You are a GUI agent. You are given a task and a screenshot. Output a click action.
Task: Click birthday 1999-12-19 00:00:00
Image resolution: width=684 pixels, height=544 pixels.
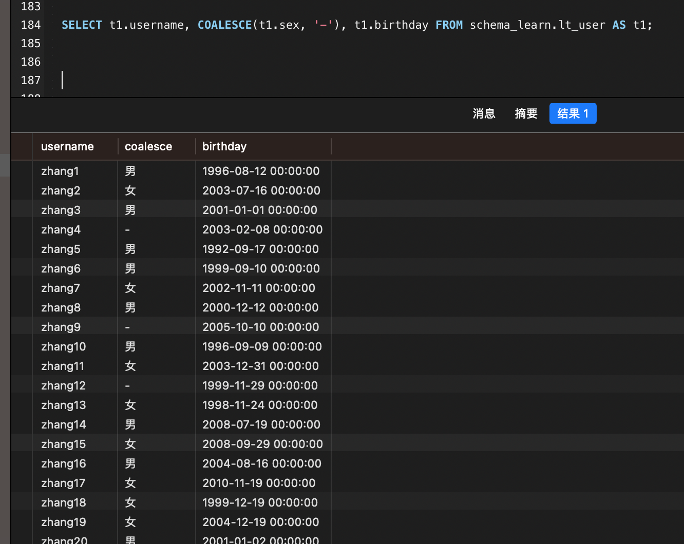pos(260,502)
